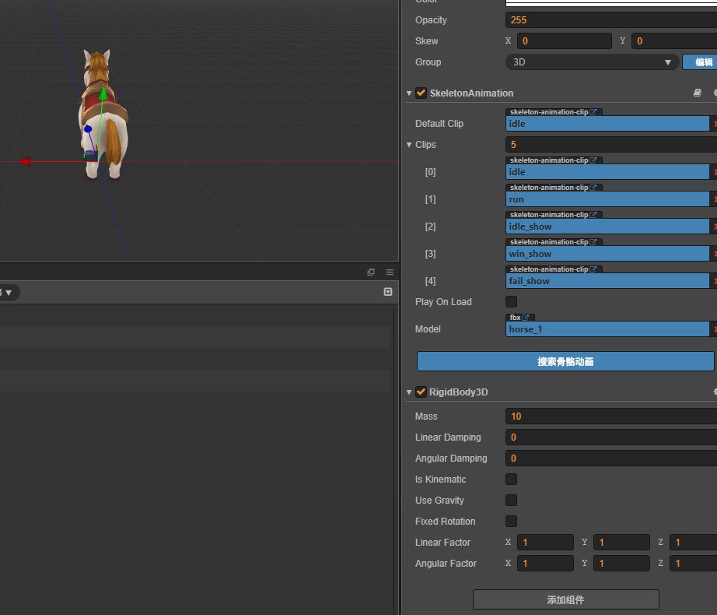Toggle the SkeletonAnimation component checkbox
This screenshot has width=717, height=615.
pos(421,93)
